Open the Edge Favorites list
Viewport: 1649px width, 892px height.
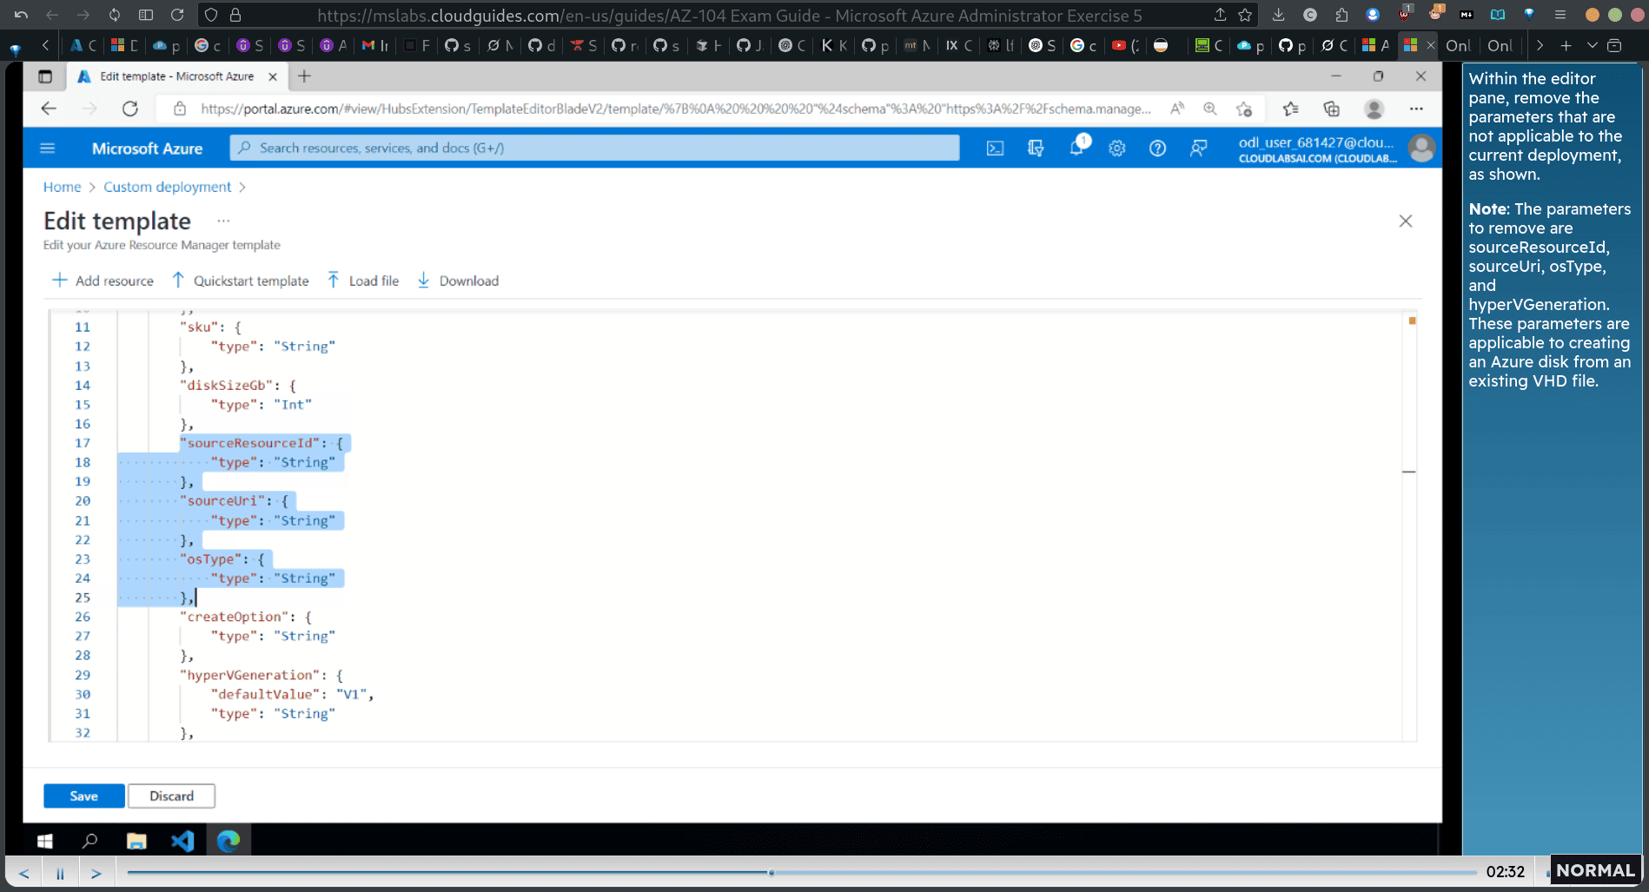point(1290,109)
